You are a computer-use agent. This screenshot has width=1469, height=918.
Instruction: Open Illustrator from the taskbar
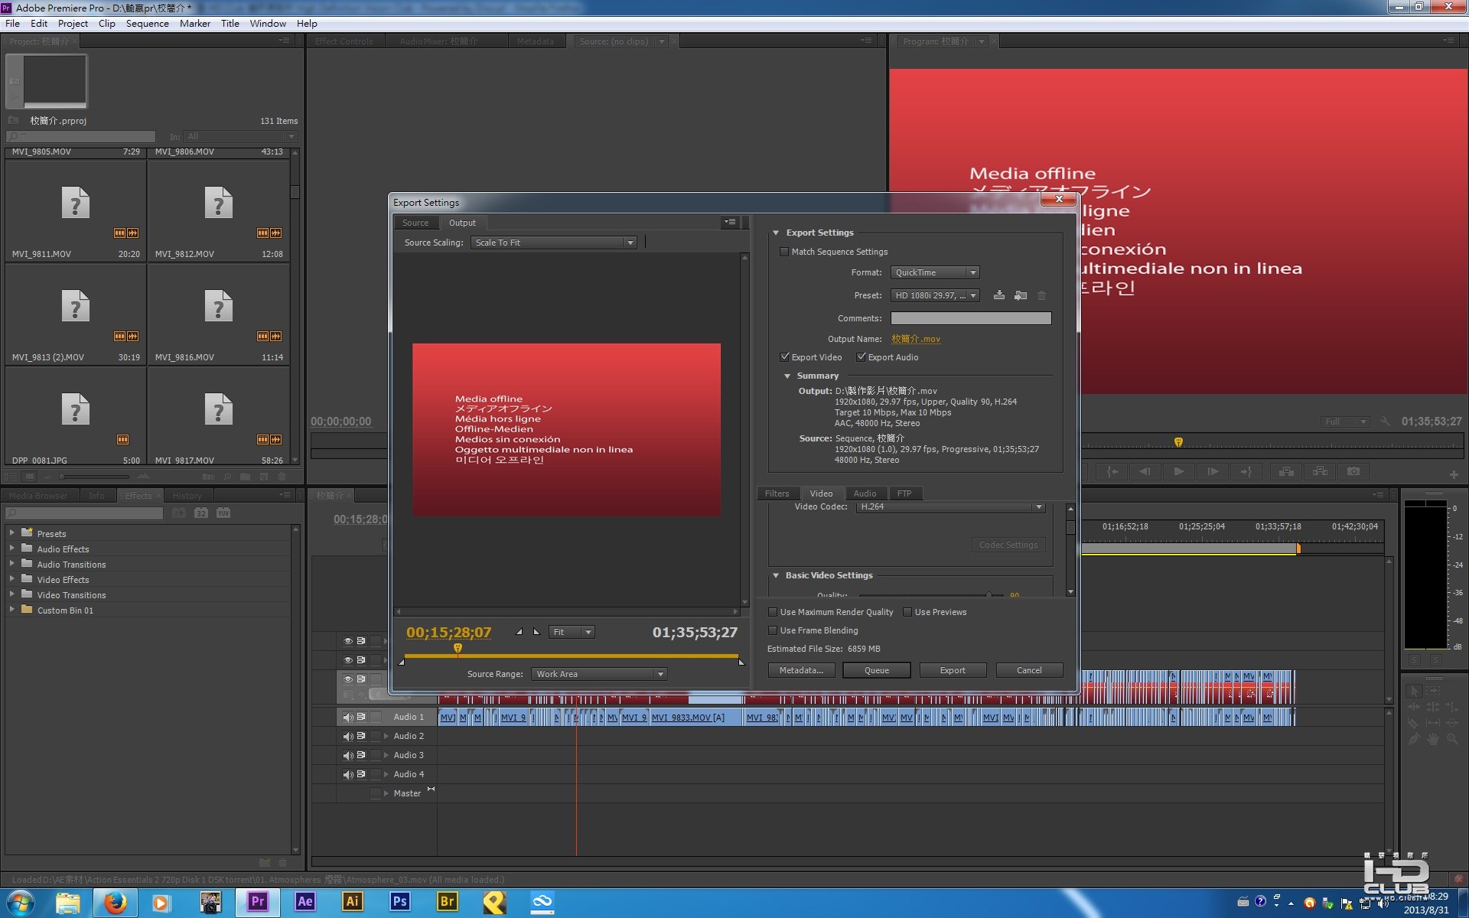[352, 902]
